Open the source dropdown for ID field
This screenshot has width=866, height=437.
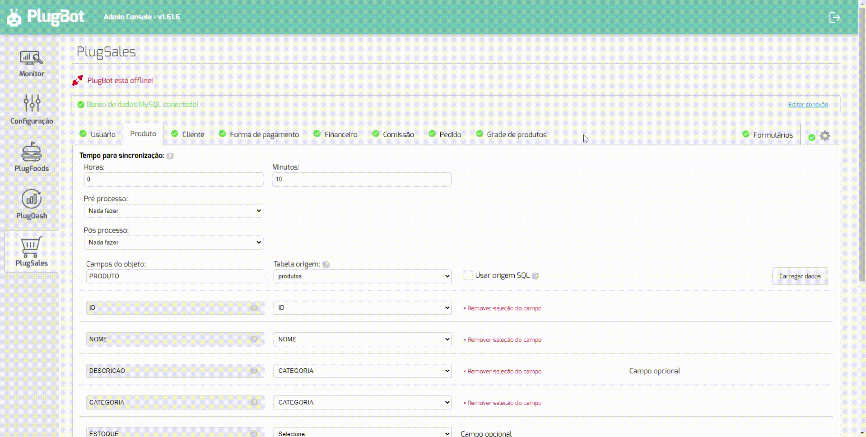point(363,308)
